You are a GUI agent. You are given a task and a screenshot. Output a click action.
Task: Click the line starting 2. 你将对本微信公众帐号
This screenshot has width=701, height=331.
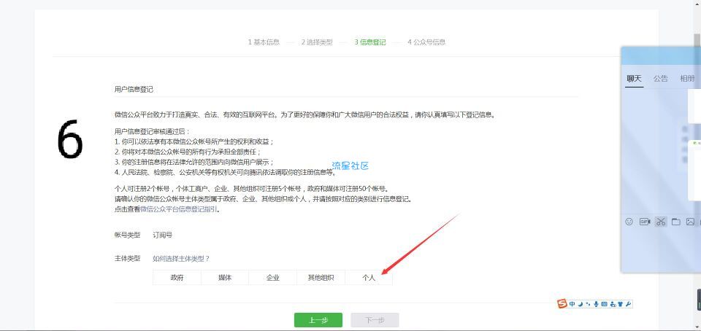pos(188,152)
